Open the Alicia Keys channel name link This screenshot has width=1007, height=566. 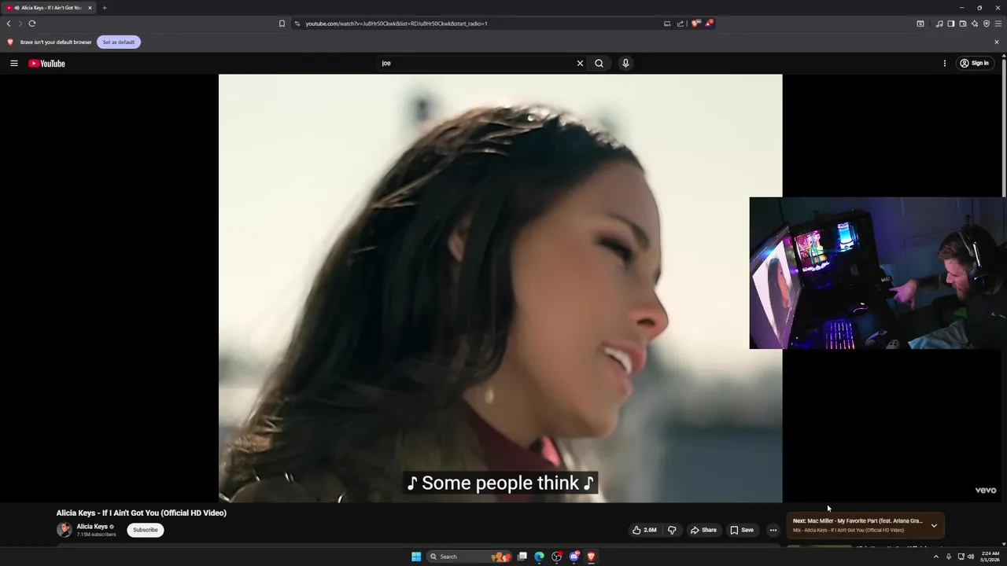(92, 527)
